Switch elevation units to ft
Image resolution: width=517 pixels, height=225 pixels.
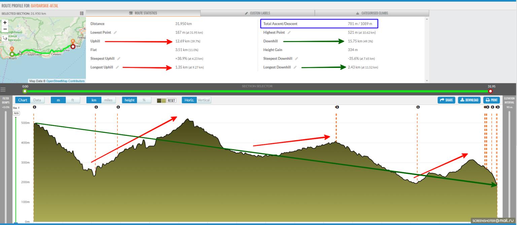[x=73, y=100]
